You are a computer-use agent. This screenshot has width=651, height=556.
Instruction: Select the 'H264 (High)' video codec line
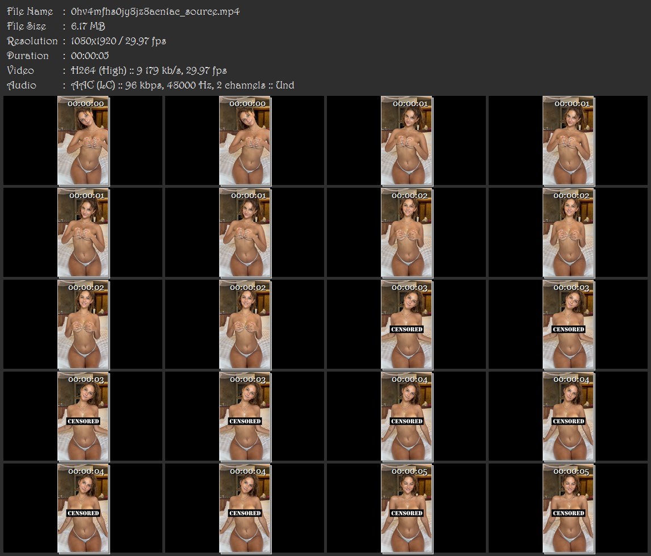(149, 70)
